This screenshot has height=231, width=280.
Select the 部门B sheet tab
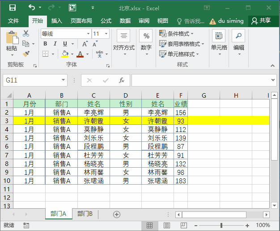85,214
